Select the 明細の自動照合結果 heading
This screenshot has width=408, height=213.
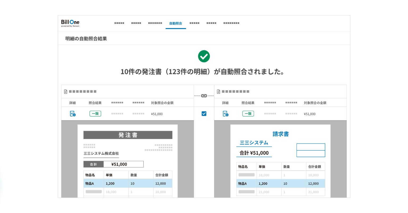click(86, 39)
